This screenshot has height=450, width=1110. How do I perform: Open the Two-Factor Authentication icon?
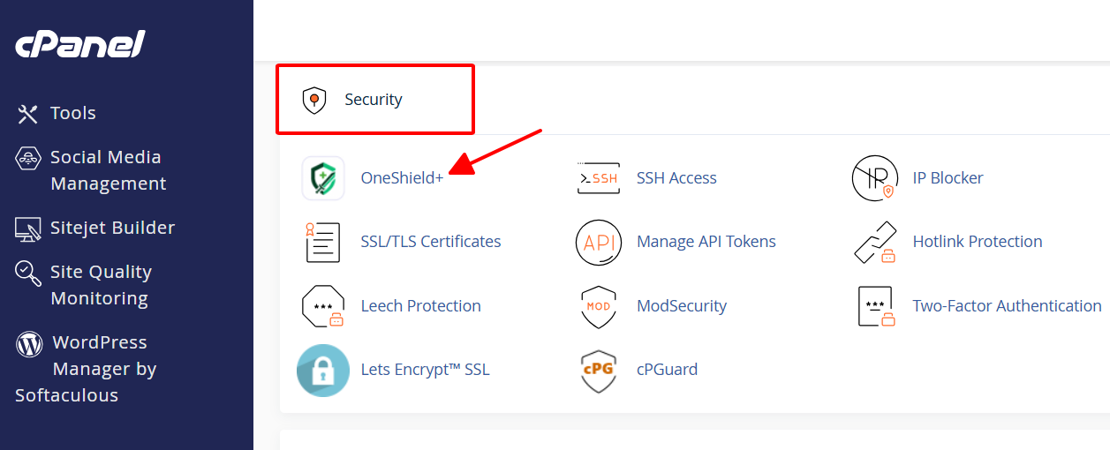tap(874, 306)
